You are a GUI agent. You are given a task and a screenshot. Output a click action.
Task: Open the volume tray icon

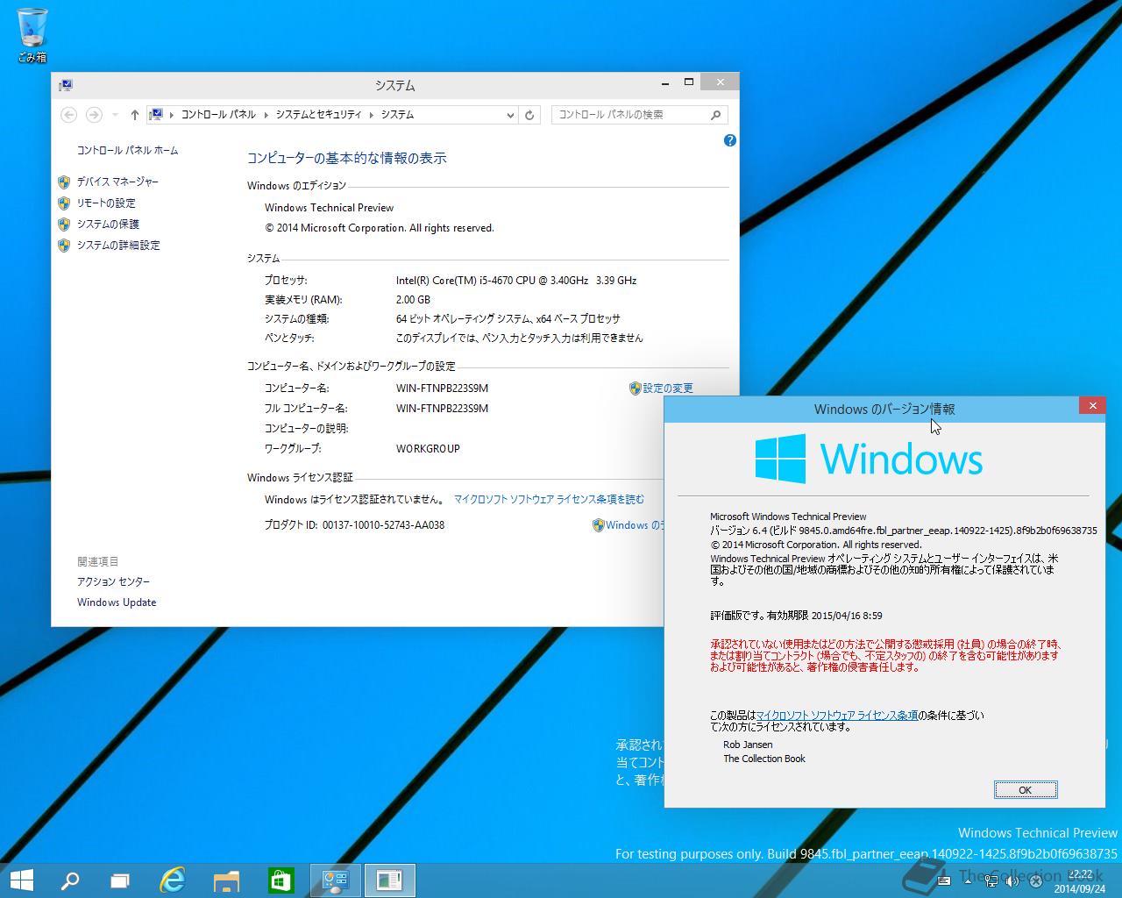1012,880
